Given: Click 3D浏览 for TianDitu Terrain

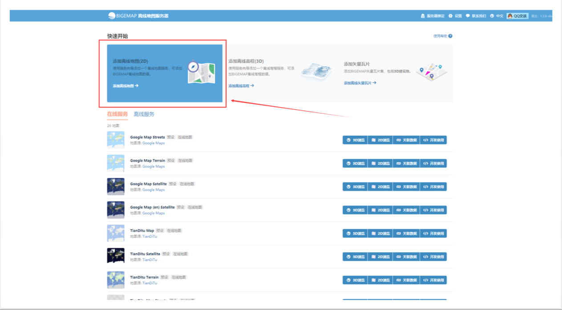Looking at the screenshot, I should pos(355,280).
